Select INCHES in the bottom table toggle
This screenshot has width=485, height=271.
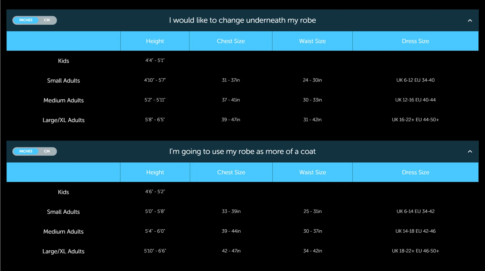click(x=26, y=151)
